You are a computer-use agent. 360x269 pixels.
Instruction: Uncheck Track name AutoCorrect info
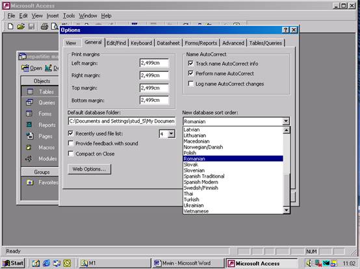tap(190, 63)
